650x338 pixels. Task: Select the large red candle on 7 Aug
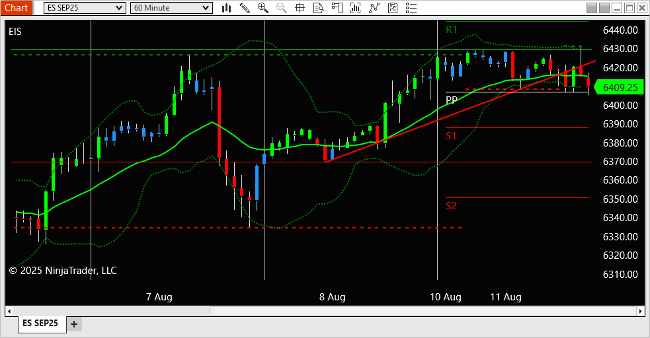coord(219,122)
